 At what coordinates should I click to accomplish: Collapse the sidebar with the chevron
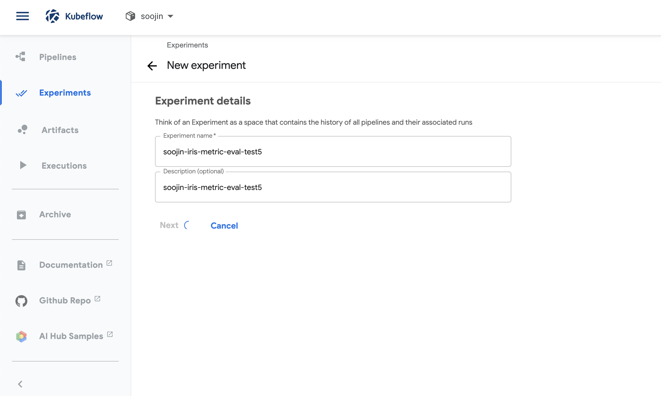tap(20, 384)
